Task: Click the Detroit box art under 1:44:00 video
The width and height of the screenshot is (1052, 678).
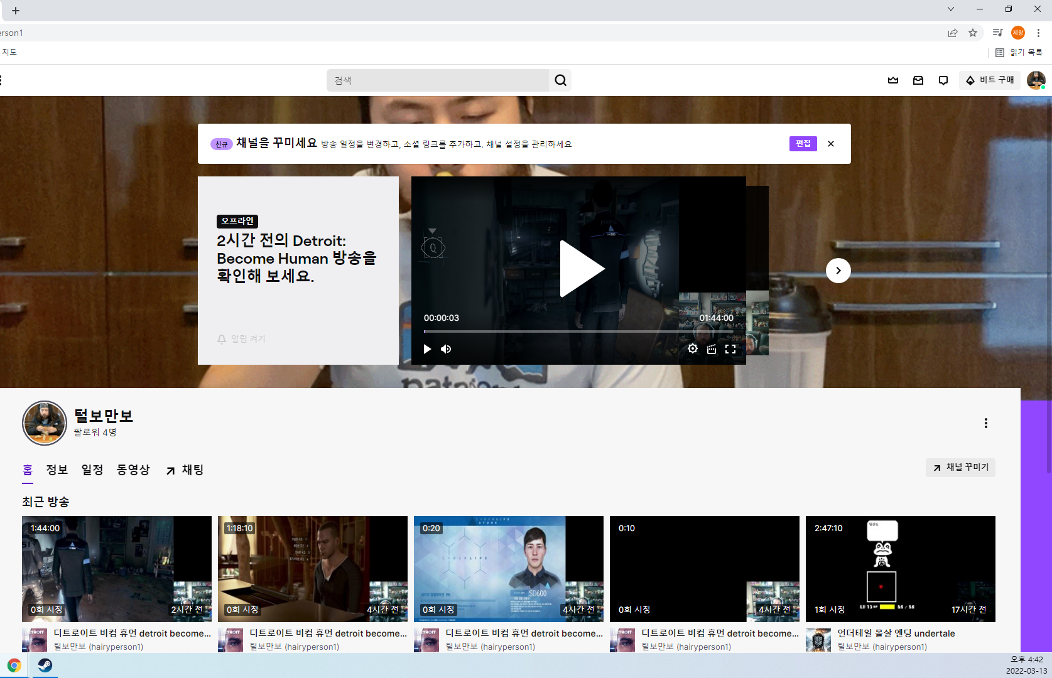Action: pos(35,640)
